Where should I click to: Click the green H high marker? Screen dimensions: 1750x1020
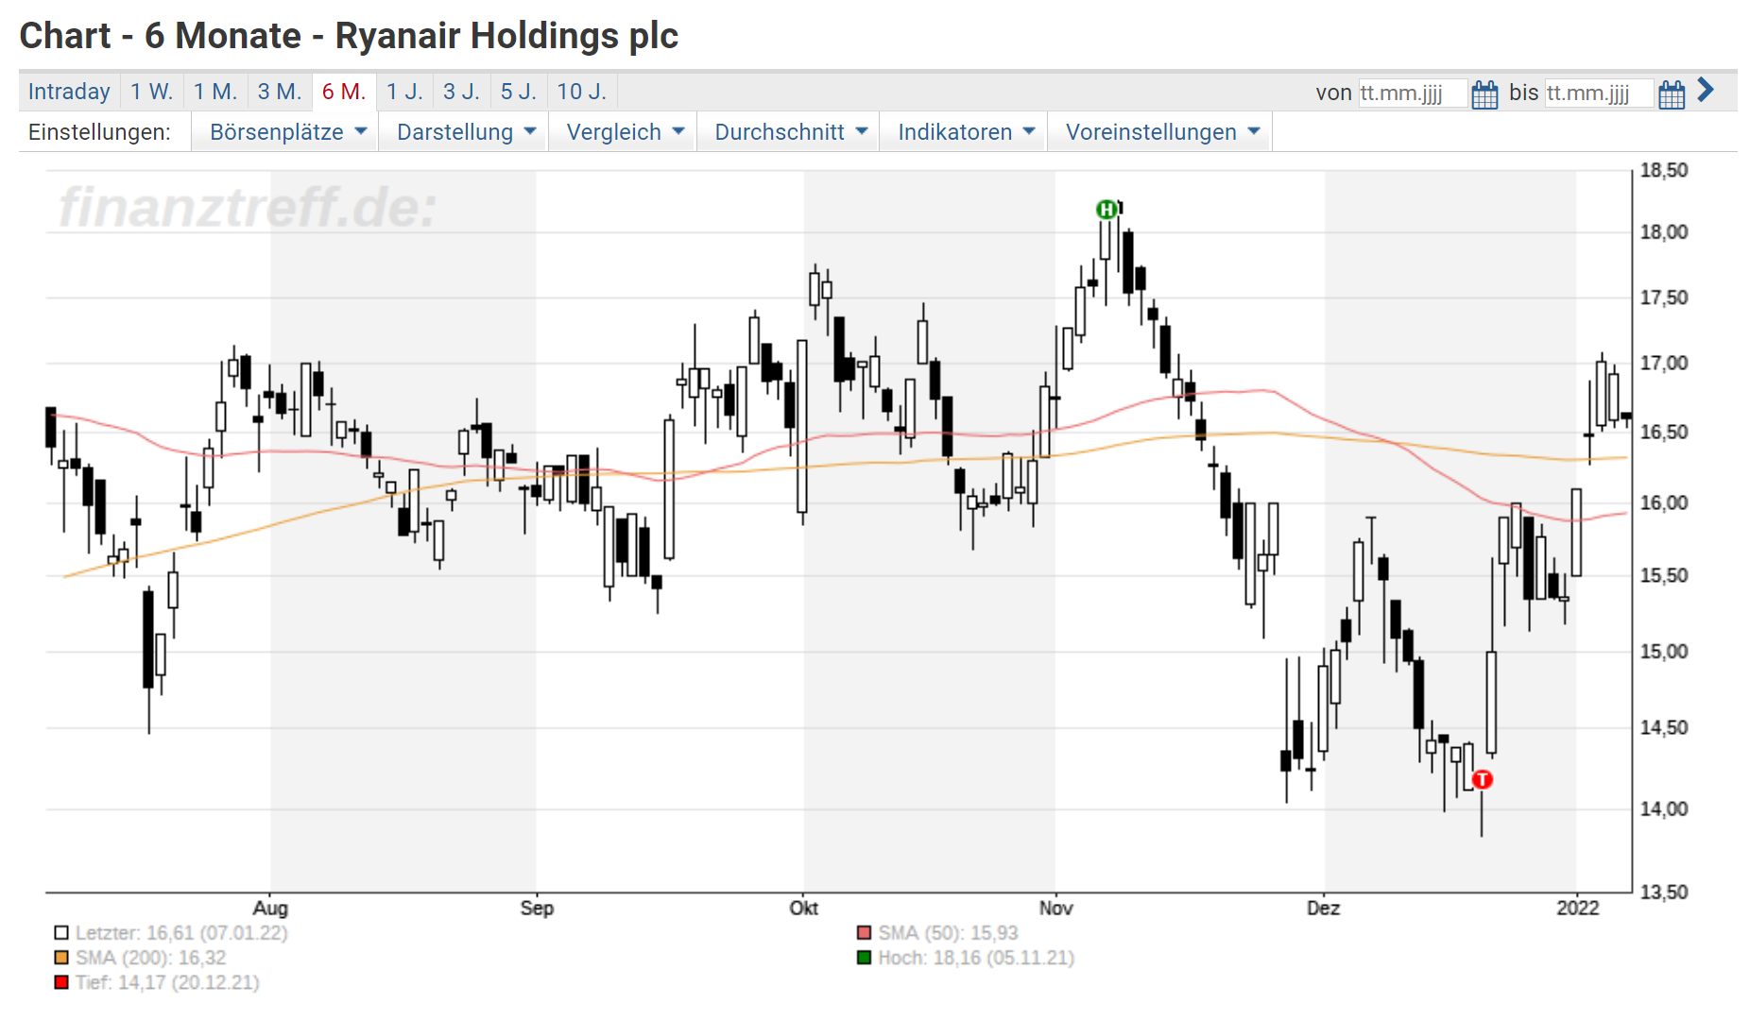coord(1107,210)
